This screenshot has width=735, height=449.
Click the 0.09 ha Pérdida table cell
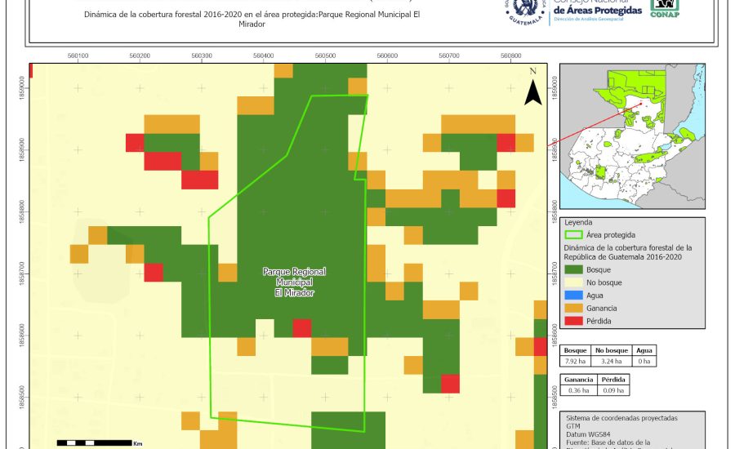coord(613,391)
